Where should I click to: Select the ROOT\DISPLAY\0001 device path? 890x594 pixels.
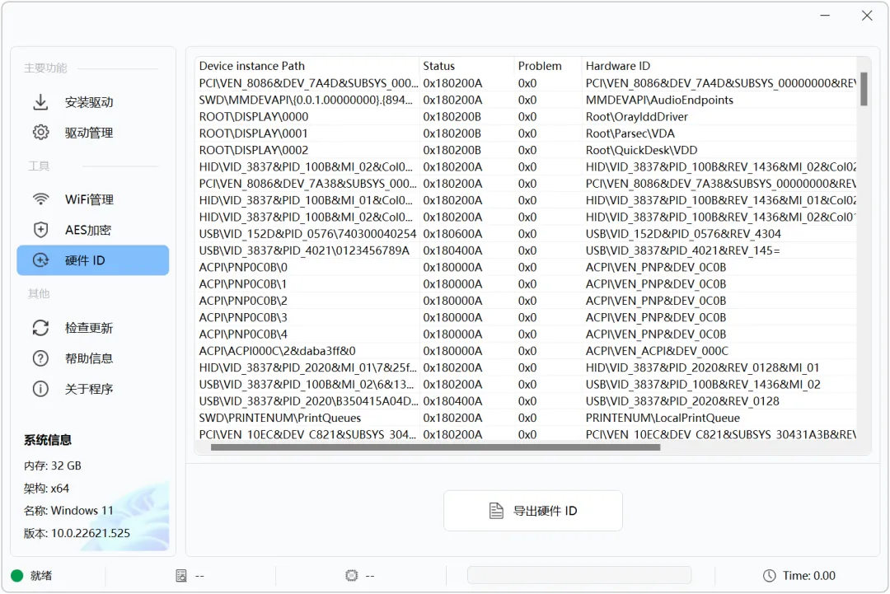click(254, 133)
